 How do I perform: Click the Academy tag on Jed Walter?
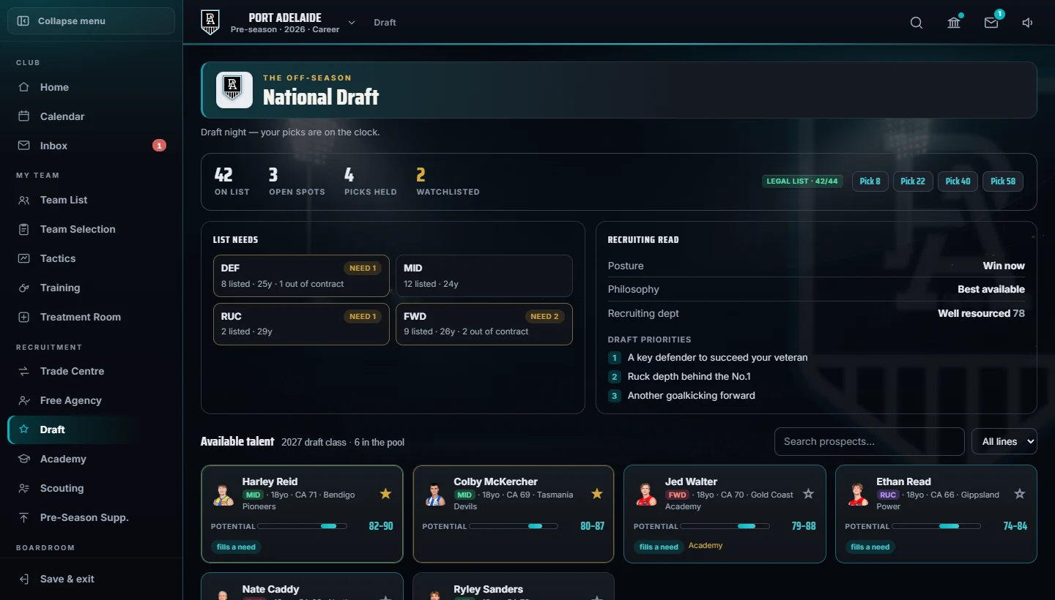(x=705, y=545)
